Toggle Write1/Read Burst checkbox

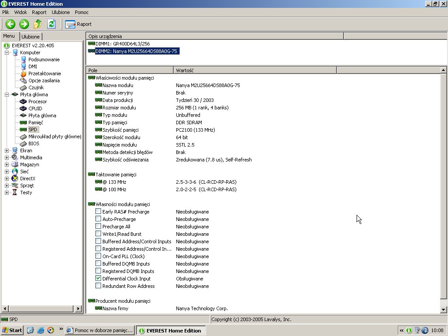(98, 234)
